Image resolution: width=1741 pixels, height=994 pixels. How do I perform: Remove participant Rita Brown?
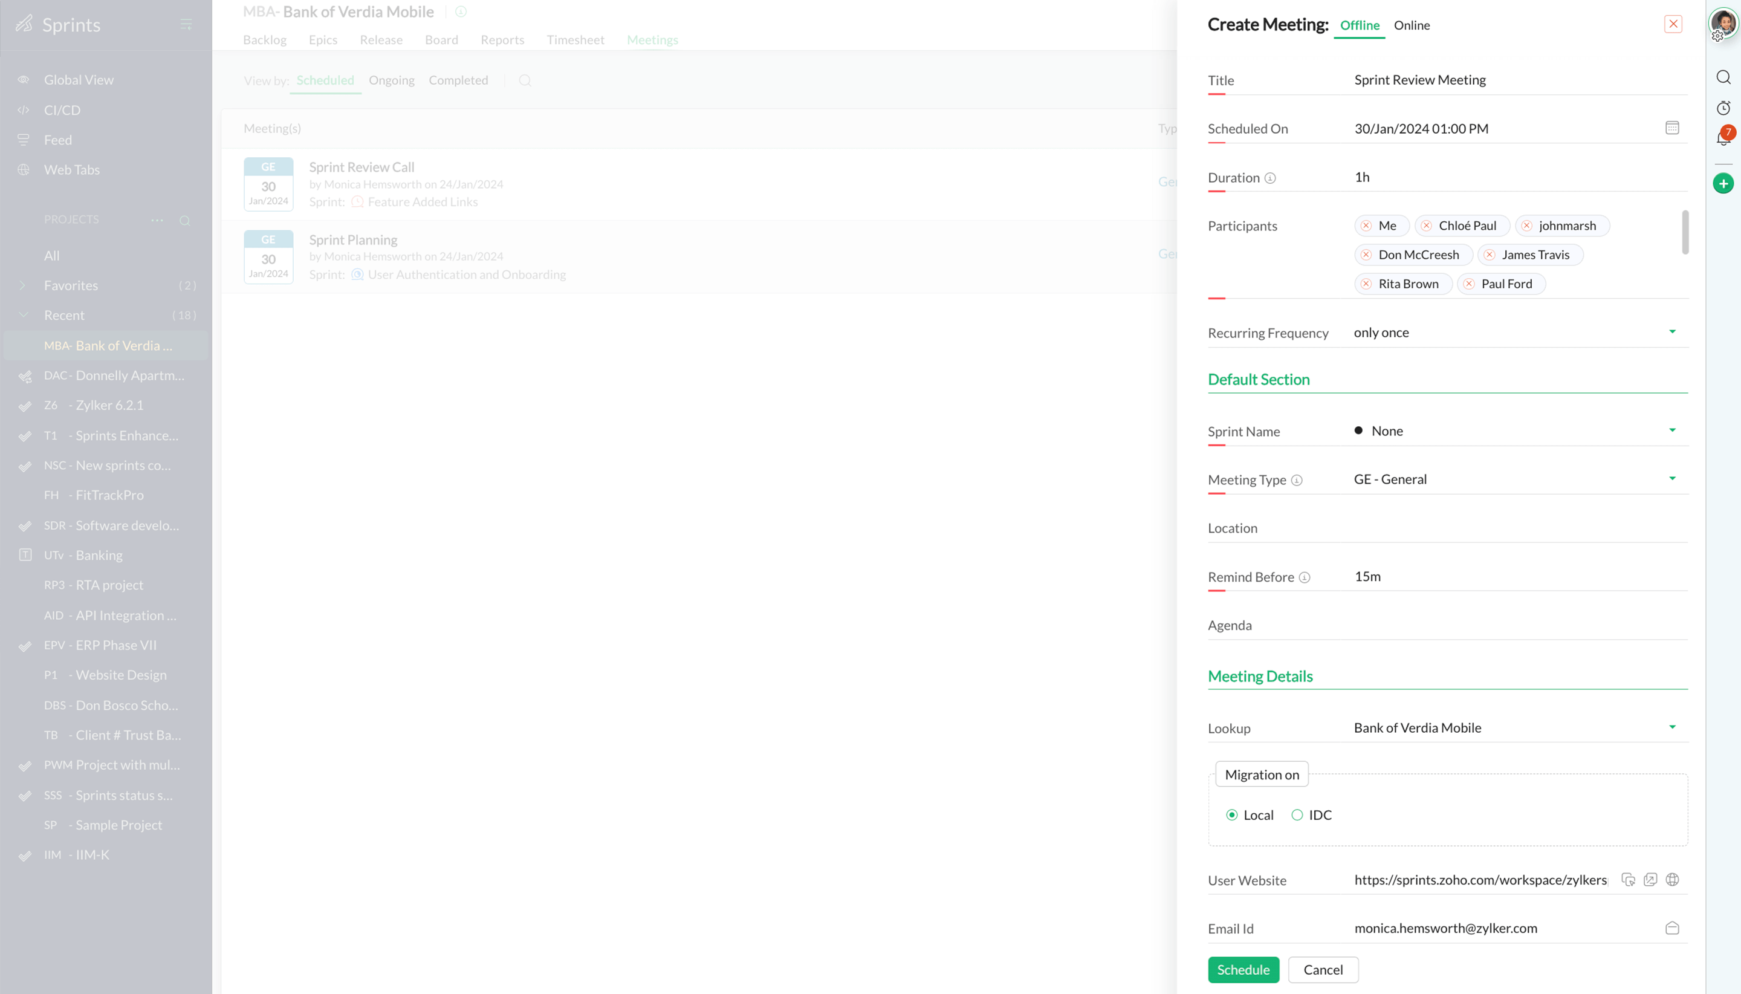1366,284
